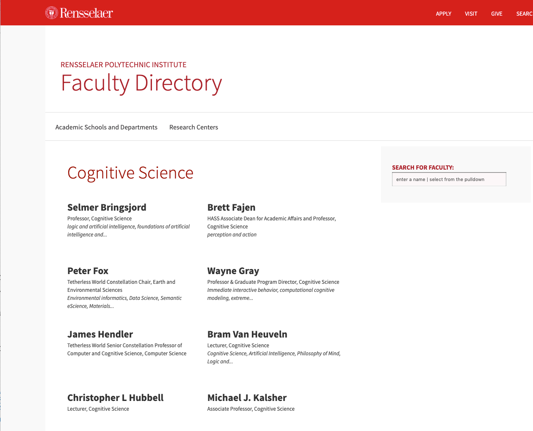Open the GIVE link in header
Screen dimensions: 533x431
(x=497, y=14)
